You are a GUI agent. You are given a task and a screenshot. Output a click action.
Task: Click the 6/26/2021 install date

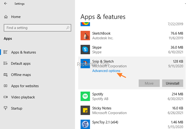click(176, 113)
